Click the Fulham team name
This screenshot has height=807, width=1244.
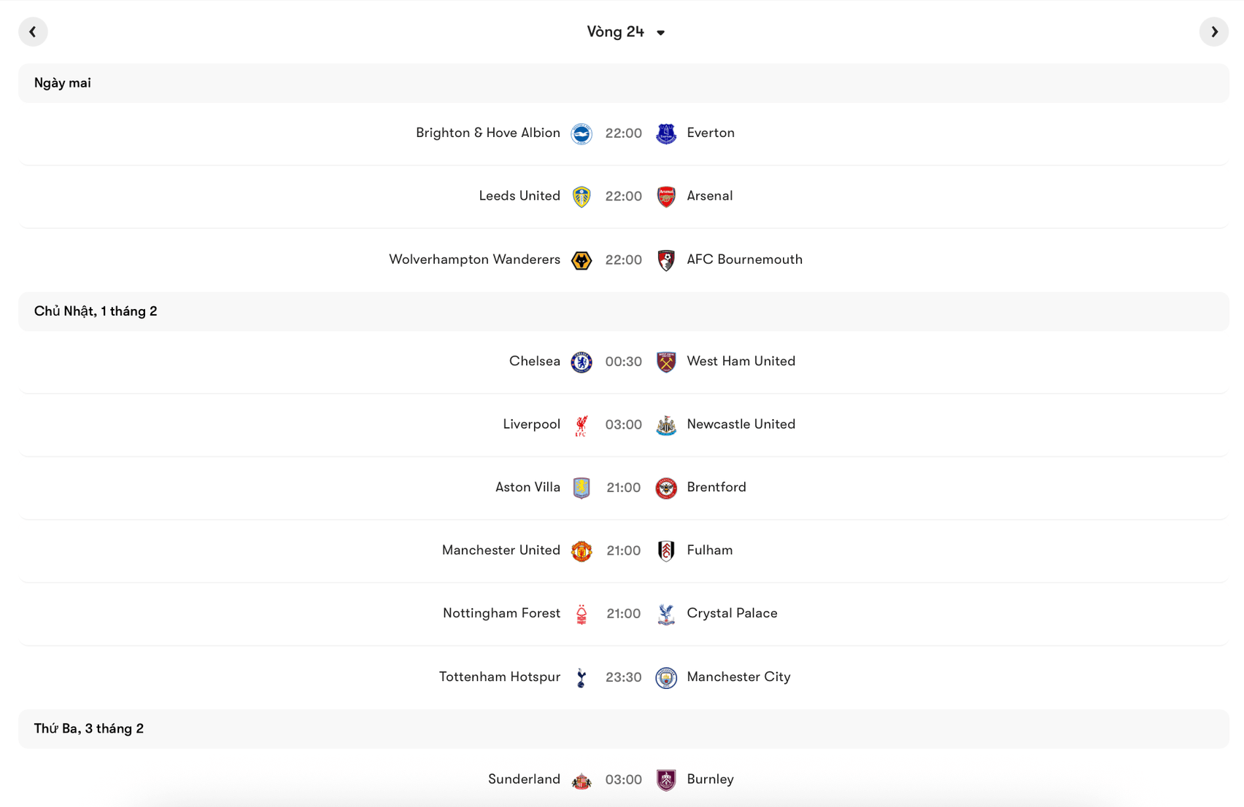709,550
